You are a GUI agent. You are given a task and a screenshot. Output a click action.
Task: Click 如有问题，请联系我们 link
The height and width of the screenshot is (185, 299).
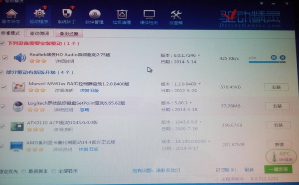[x=156, y=171]
